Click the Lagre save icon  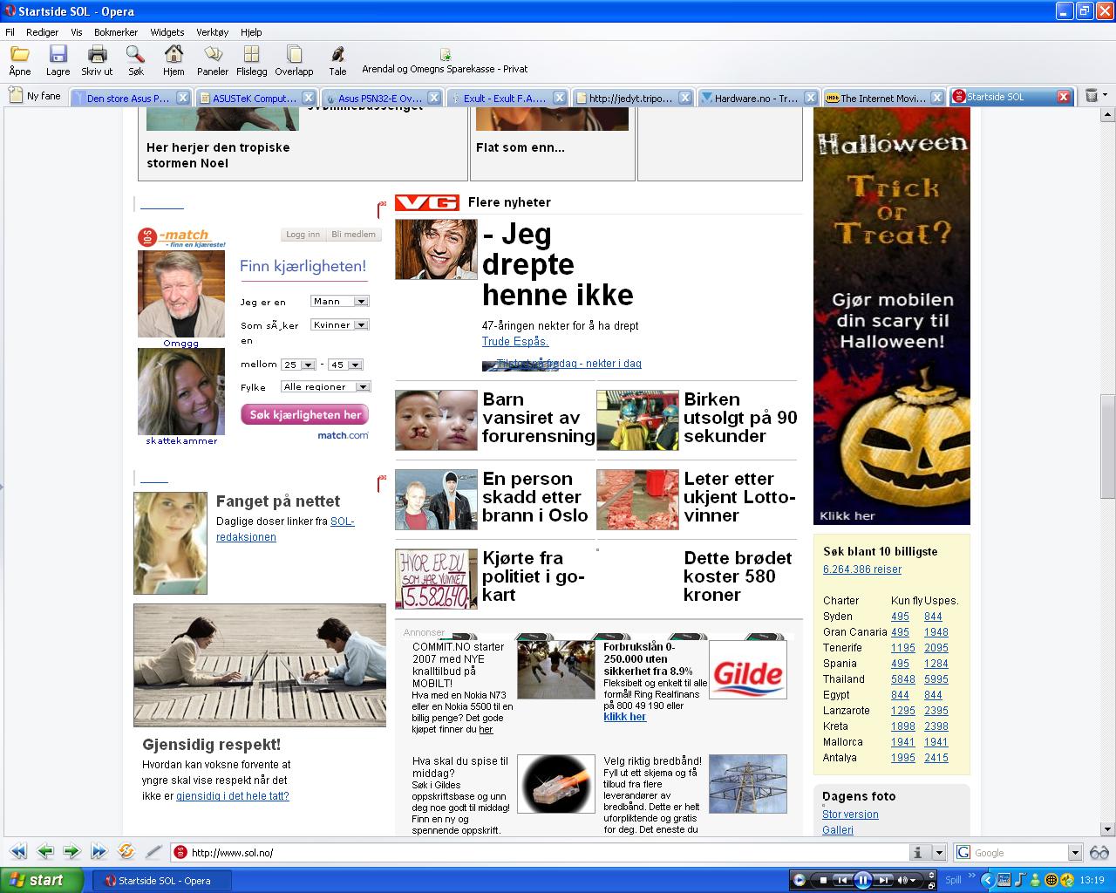pyautogui.click(x=58, y=54)
